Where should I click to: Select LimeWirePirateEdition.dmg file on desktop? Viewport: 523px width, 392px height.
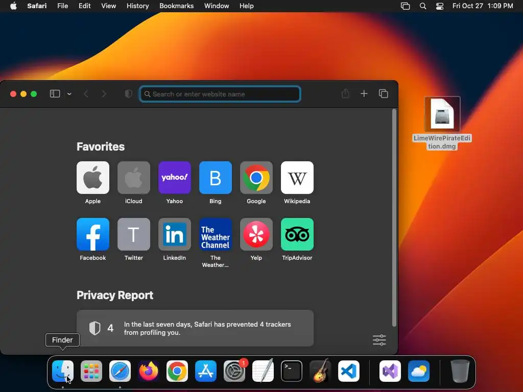pyautogui.click(x=442, y=124)
